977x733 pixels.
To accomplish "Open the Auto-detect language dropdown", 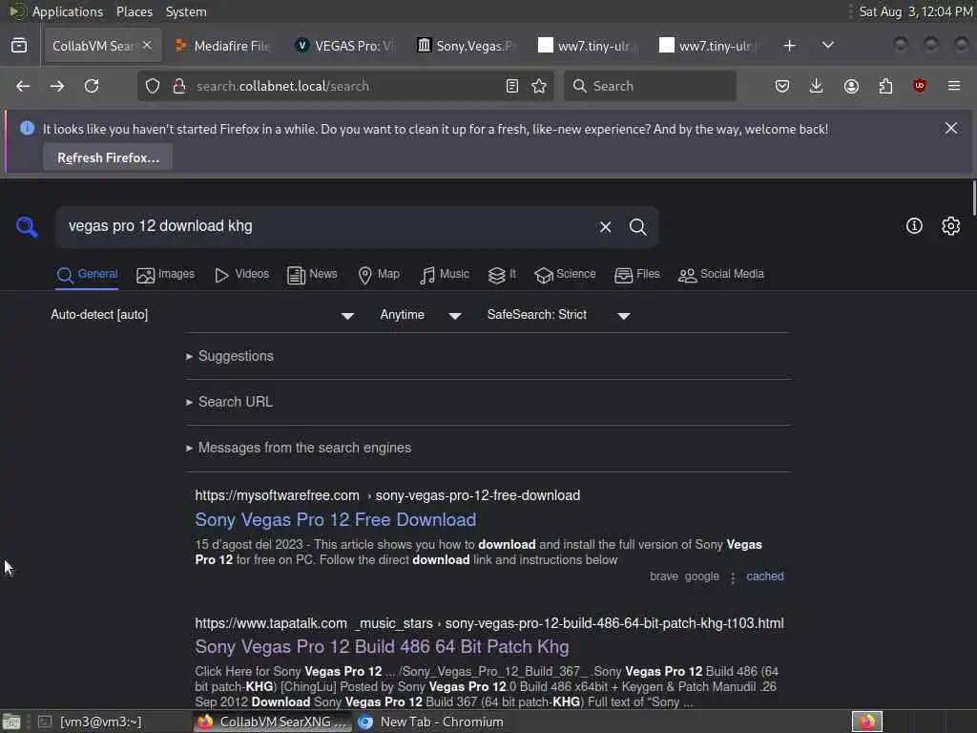I will (202, 315).
